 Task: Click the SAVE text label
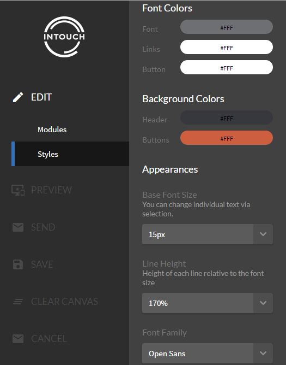pyautogui.click(x=42, y=264)
